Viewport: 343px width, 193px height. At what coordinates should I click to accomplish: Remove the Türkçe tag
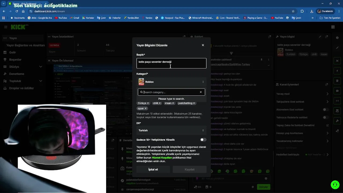point(148,103)
